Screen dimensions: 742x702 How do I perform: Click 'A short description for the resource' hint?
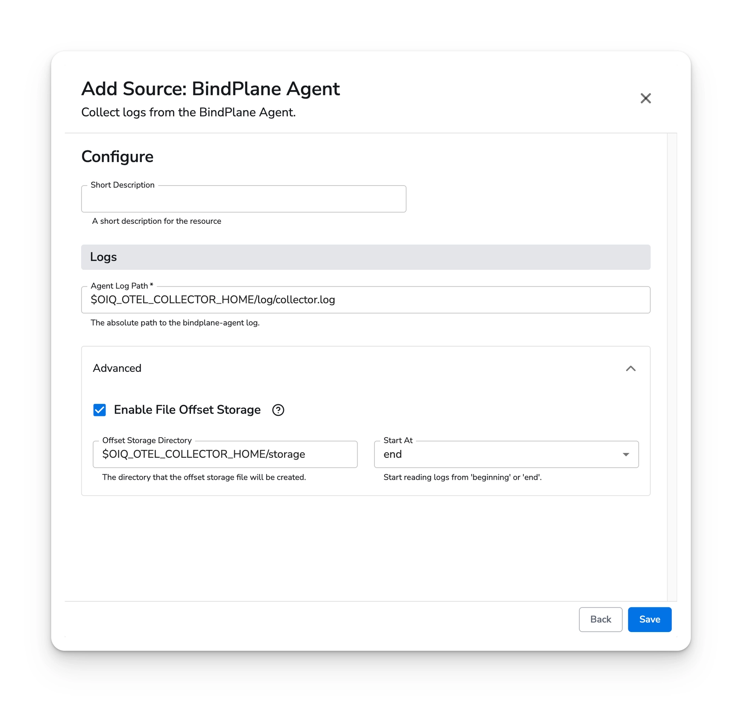[157, 221]
